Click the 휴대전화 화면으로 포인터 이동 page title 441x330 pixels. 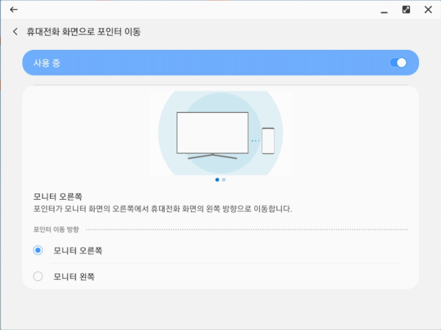point(84,31)
